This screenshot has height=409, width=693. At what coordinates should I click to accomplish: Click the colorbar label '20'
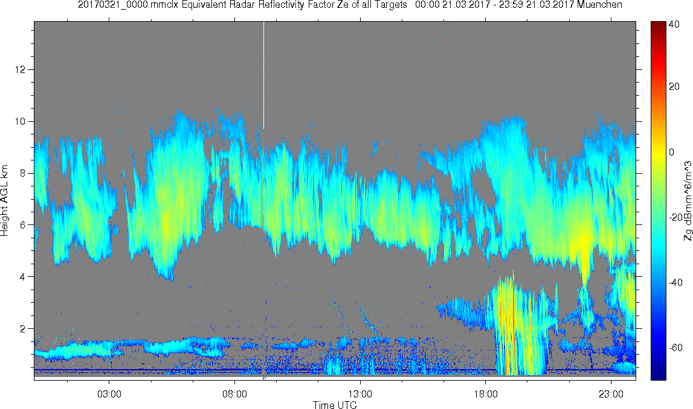674,86
